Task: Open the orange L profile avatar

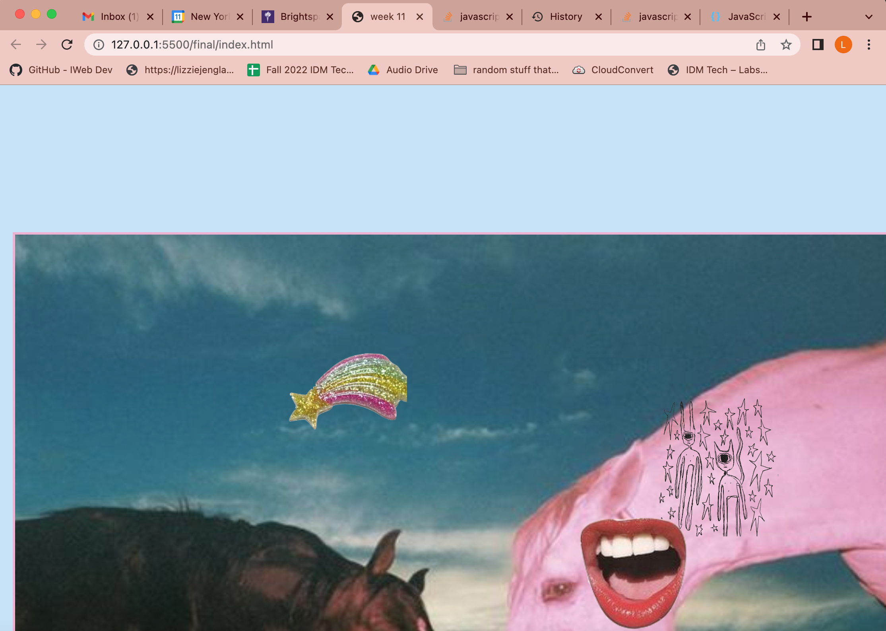Action: pyautogui.click(x=843, y=45)
